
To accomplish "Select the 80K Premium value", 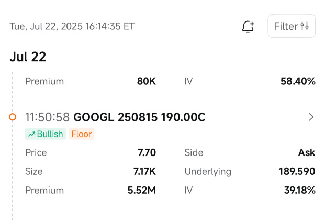I will (x=147, y=81).
